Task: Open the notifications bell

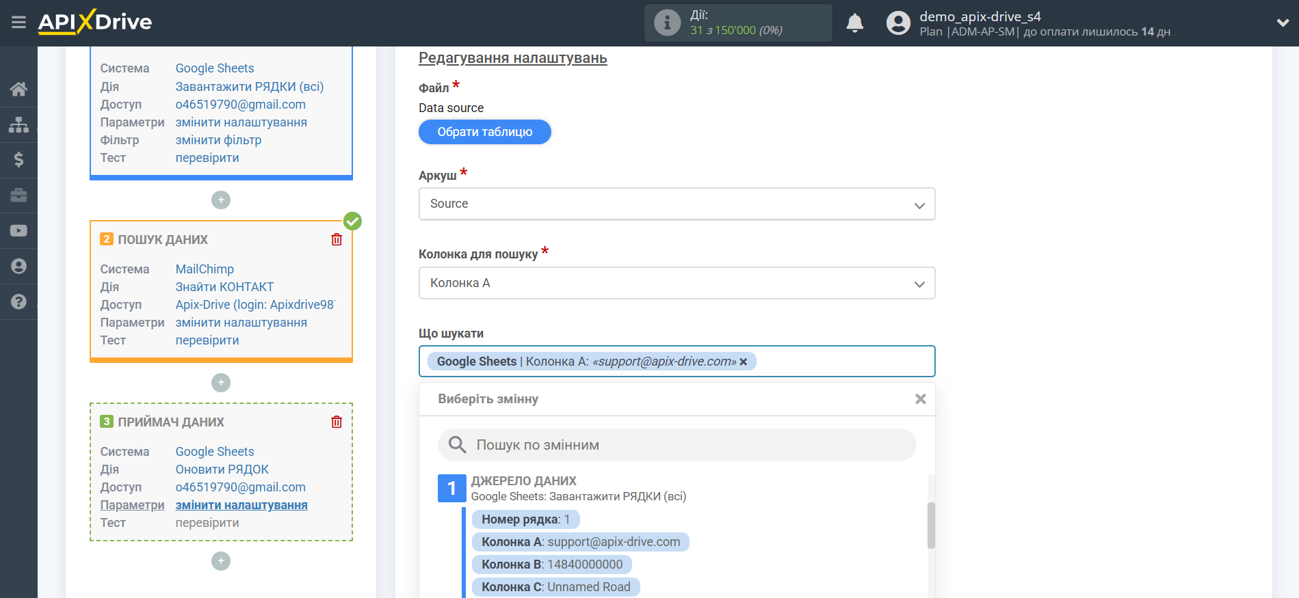Action: click(x=854, y=23)
